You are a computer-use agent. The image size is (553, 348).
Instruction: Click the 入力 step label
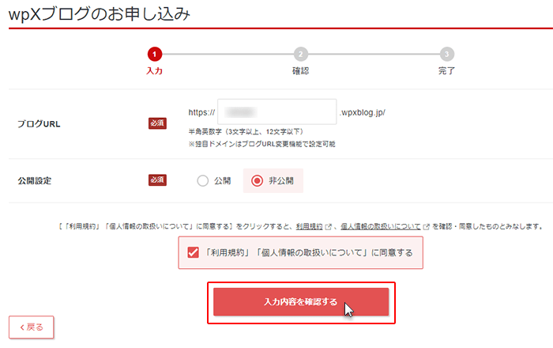click(155, 71)
